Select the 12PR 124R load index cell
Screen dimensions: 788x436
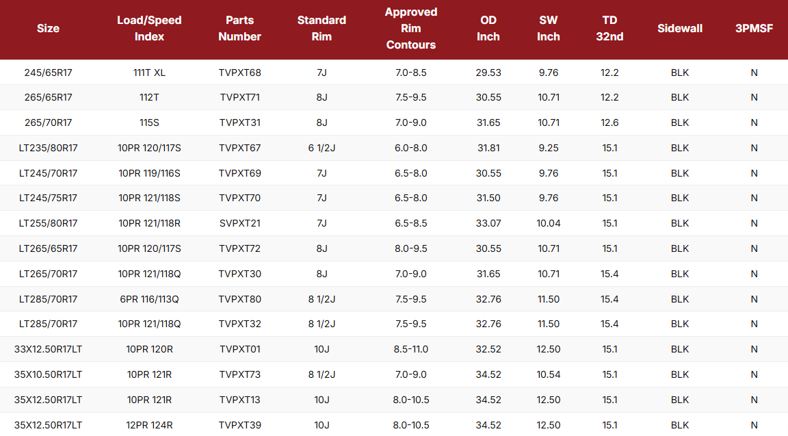[x=149, y=425]
